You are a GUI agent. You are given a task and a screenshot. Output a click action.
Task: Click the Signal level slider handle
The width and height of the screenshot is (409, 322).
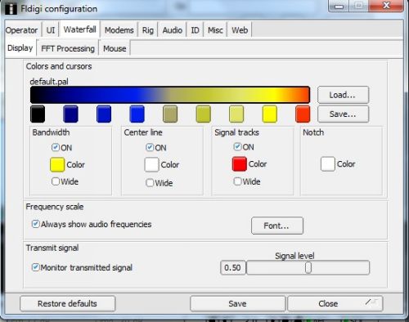coord(308,267)
